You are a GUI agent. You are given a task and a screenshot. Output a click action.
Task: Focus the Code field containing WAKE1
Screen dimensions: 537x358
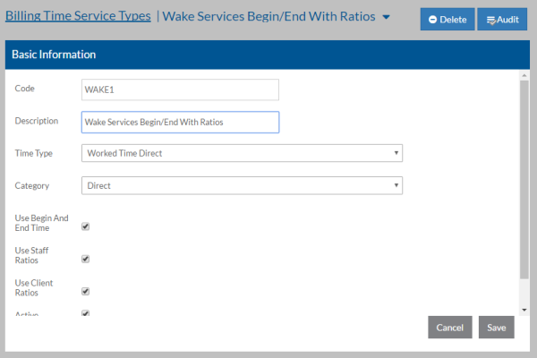[180, 89]
